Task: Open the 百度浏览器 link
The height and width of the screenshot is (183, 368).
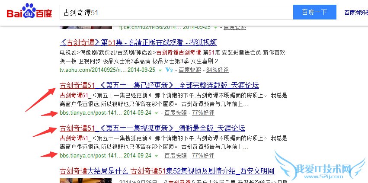Action: pyautogui.click(x=356, y=13)
